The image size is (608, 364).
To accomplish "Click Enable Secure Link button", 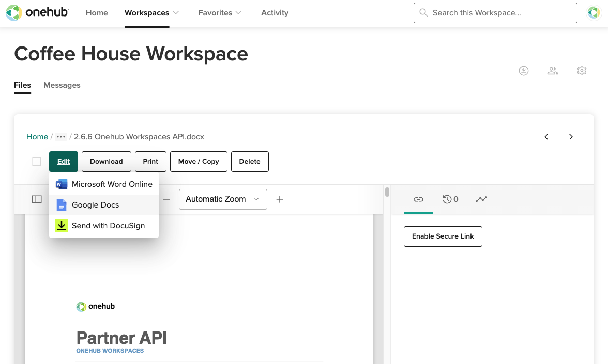I will click(443, 236).
